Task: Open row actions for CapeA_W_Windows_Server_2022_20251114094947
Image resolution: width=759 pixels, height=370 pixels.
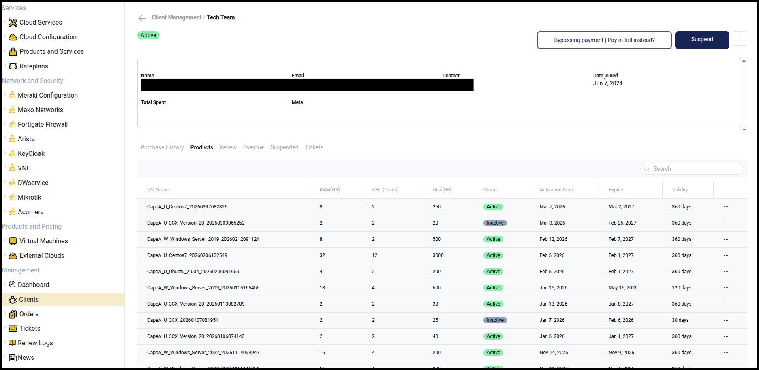Action: 726,353
